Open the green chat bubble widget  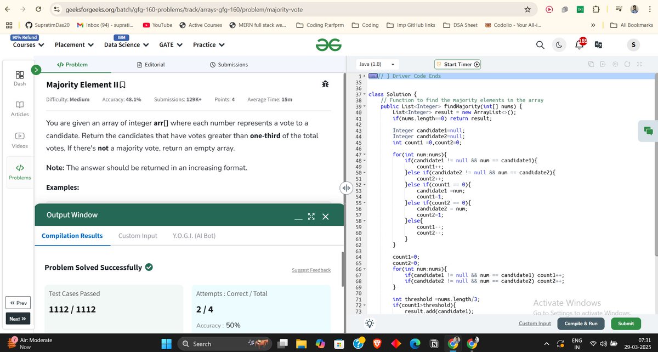(649, 130)
